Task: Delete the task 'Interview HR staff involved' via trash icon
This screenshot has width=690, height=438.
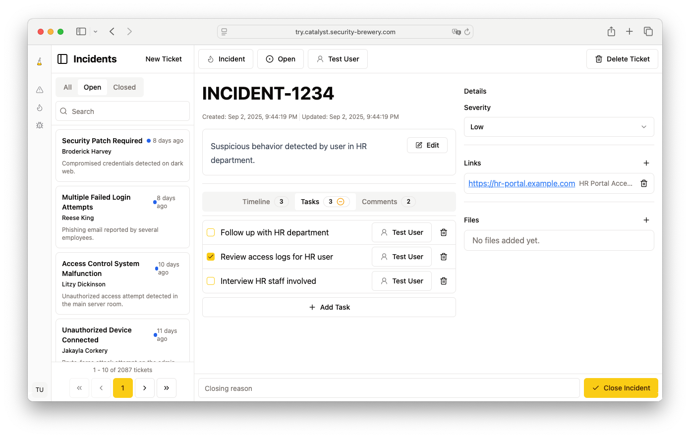Action: (x=443, y=281)
